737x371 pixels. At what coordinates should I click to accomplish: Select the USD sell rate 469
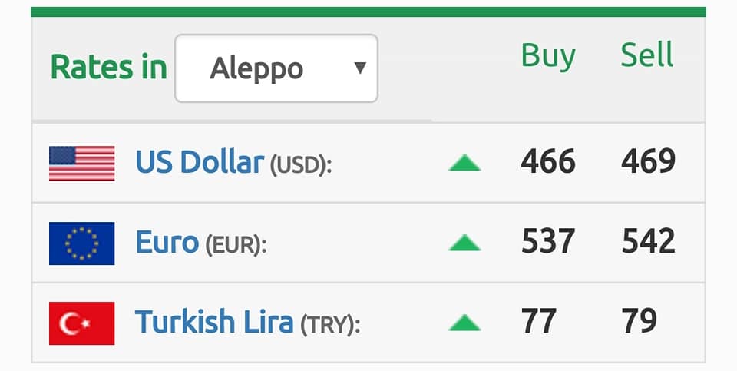tap(648, 161)
